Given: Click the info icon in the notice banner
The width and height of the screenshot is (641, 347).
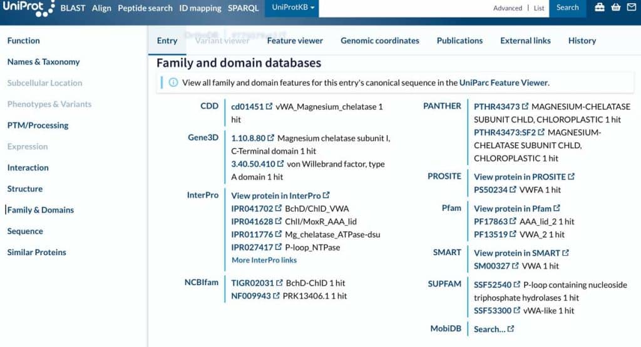Looking at the screenshot, I should [173, 83].
